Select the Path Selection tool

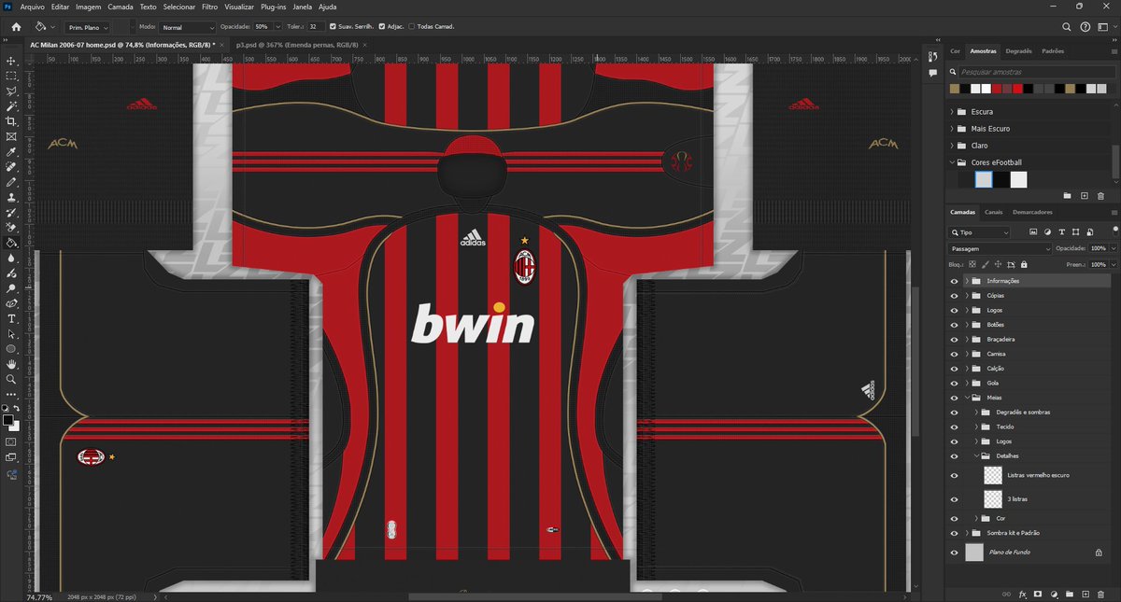click(x=11, y=333)
